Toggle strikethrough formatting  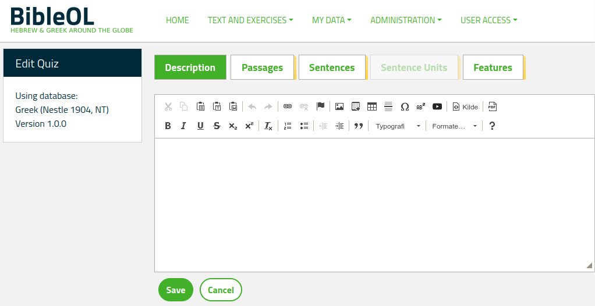click(x=217, y=126)
